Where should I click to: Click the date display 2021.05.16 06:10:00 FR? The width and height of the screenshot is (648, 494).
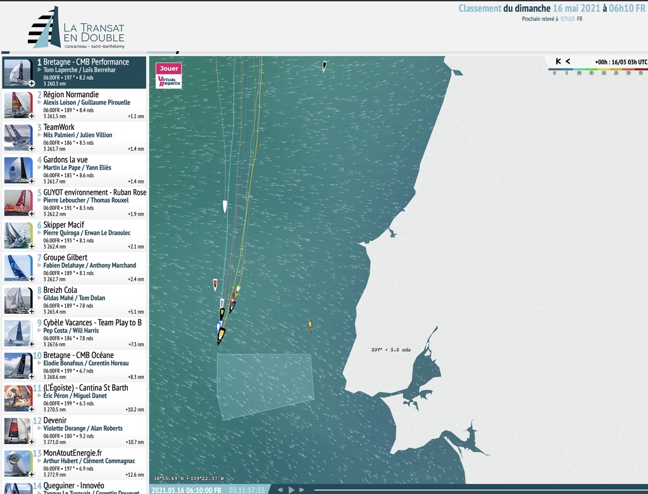[187, 490]
